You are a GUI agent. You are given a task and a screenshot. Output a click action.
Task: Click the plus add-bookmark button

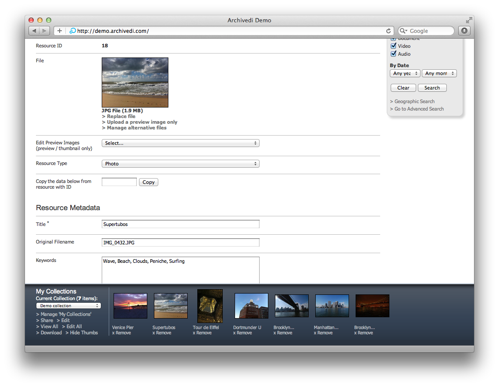click(x=60, y=31)
